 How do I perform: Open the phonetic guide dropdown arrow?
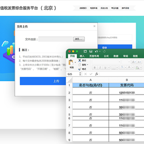coord(141,68)
